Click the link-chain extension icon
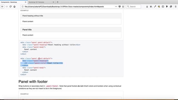Screen dimensions: 178x100 pos(171,7)
